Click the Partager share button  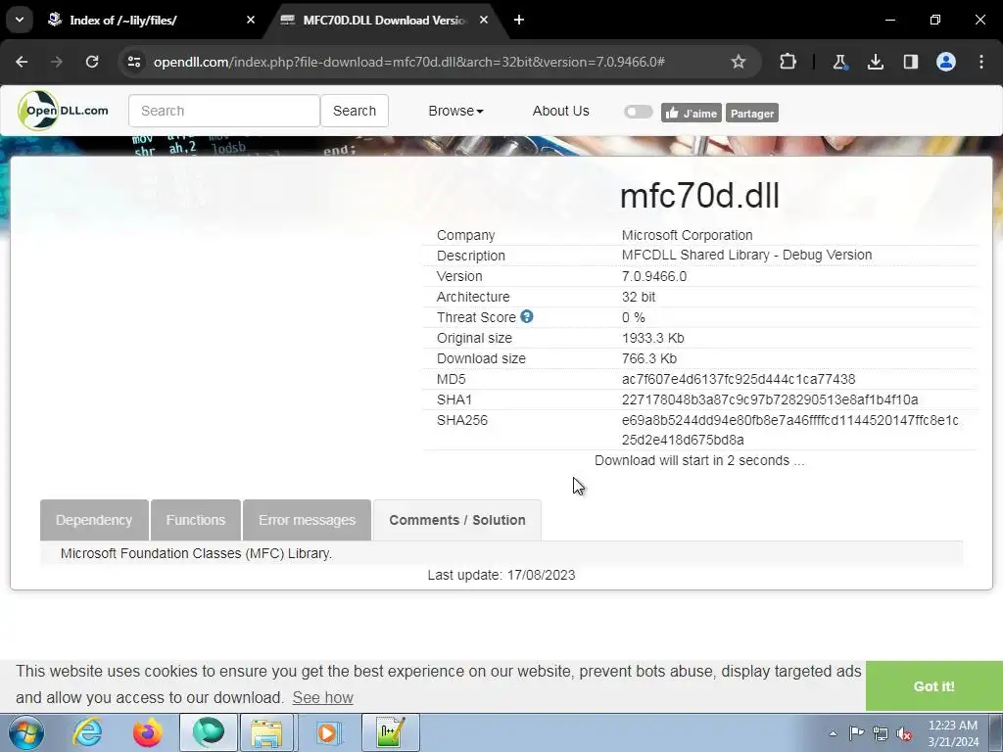pyautogui.click(x=752, y=114)
